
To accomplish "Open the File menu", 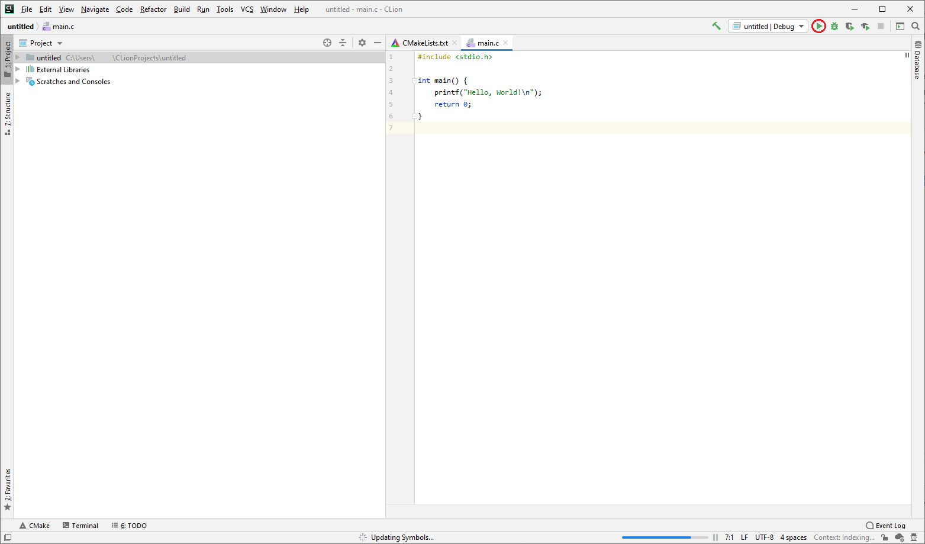I will (27, 9).
